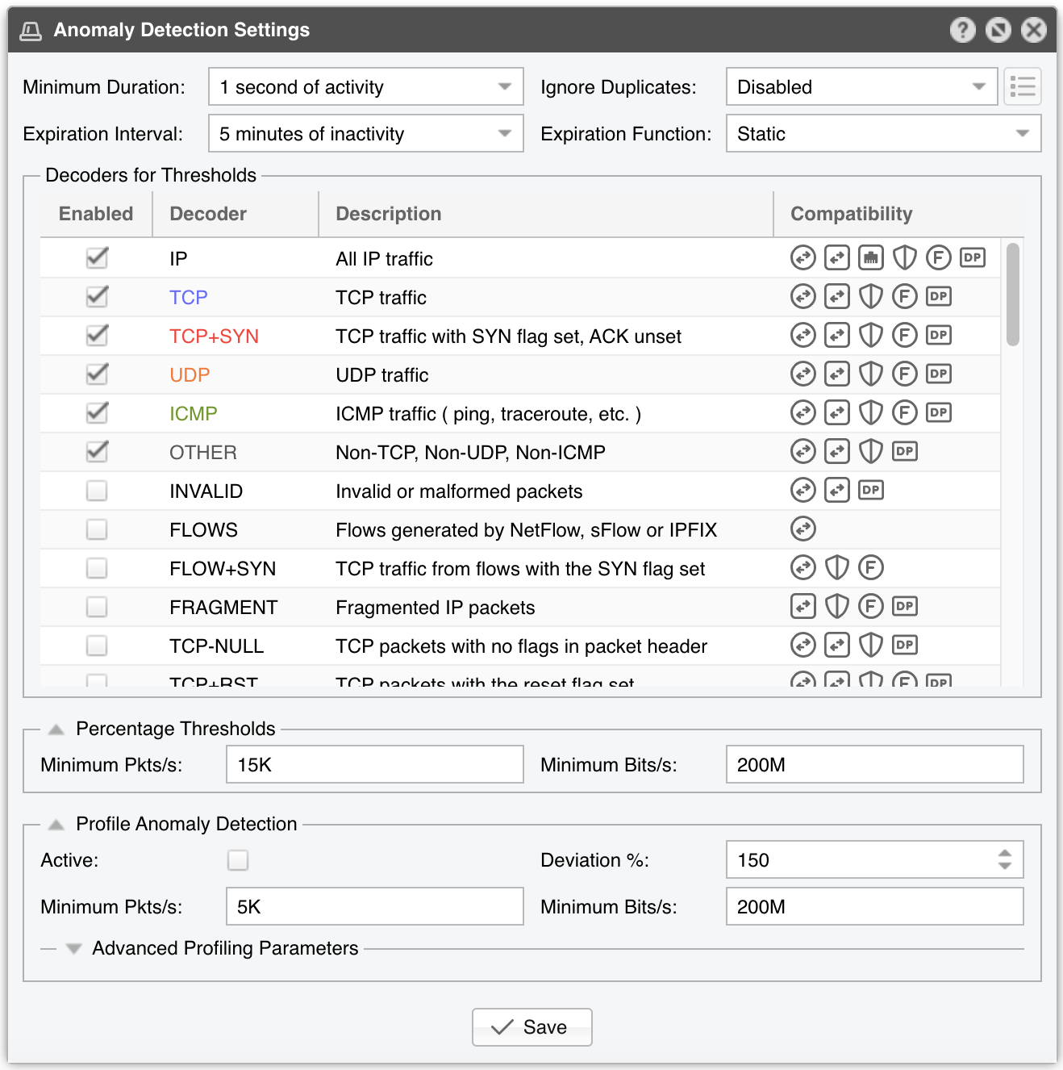Disable the TCP+SYN decoder checkbox
Viewport: 1063px width, 1070px height.
pos(97,336)
